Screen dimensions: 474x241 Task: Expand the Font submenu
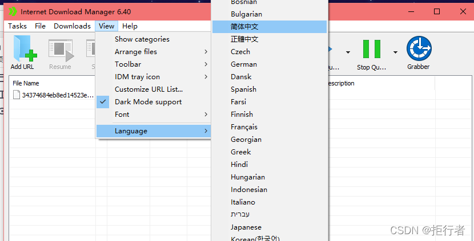pos(153,115)
